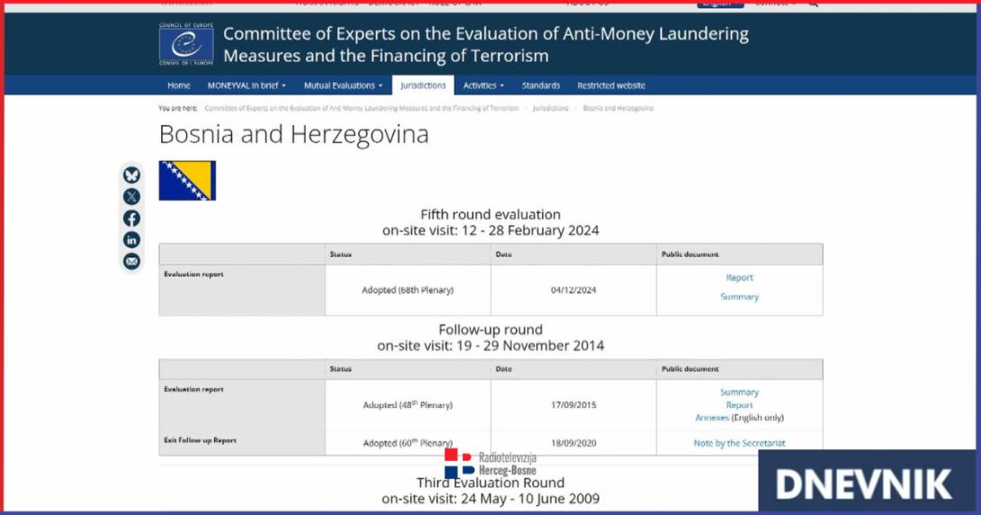Click the Council of Europe logo
Viewport: 981px width, 515px height.
click(185, 44)
